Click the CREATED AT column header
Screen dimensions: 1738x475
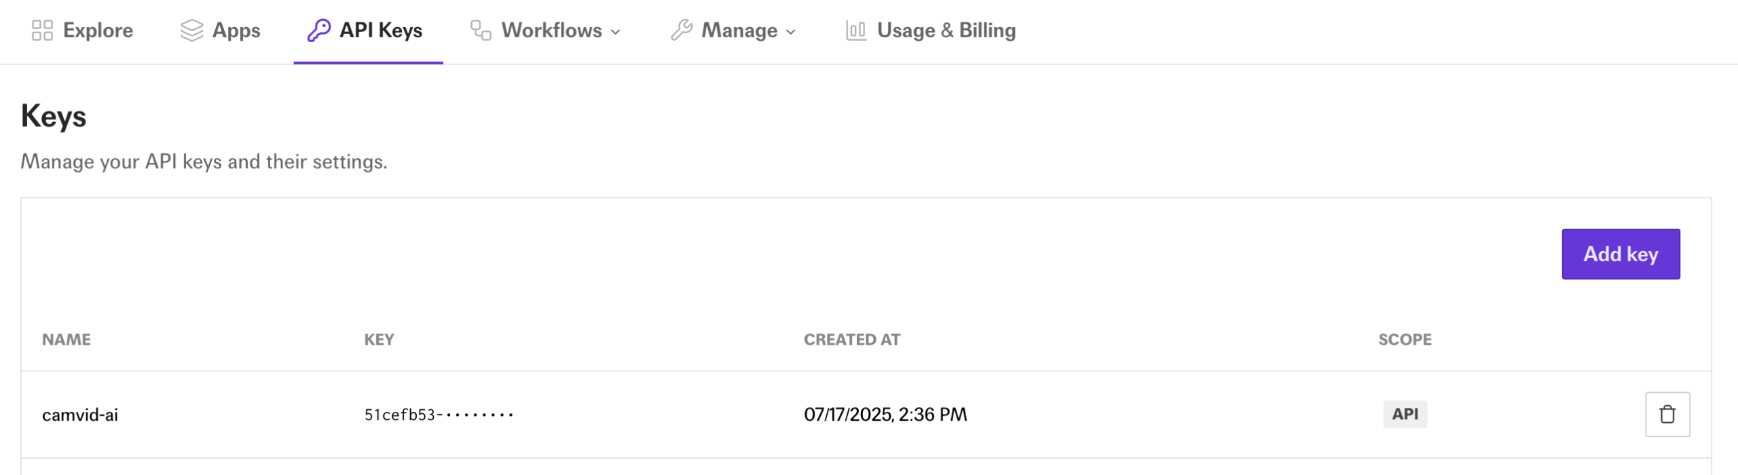(x=852, y=339)
